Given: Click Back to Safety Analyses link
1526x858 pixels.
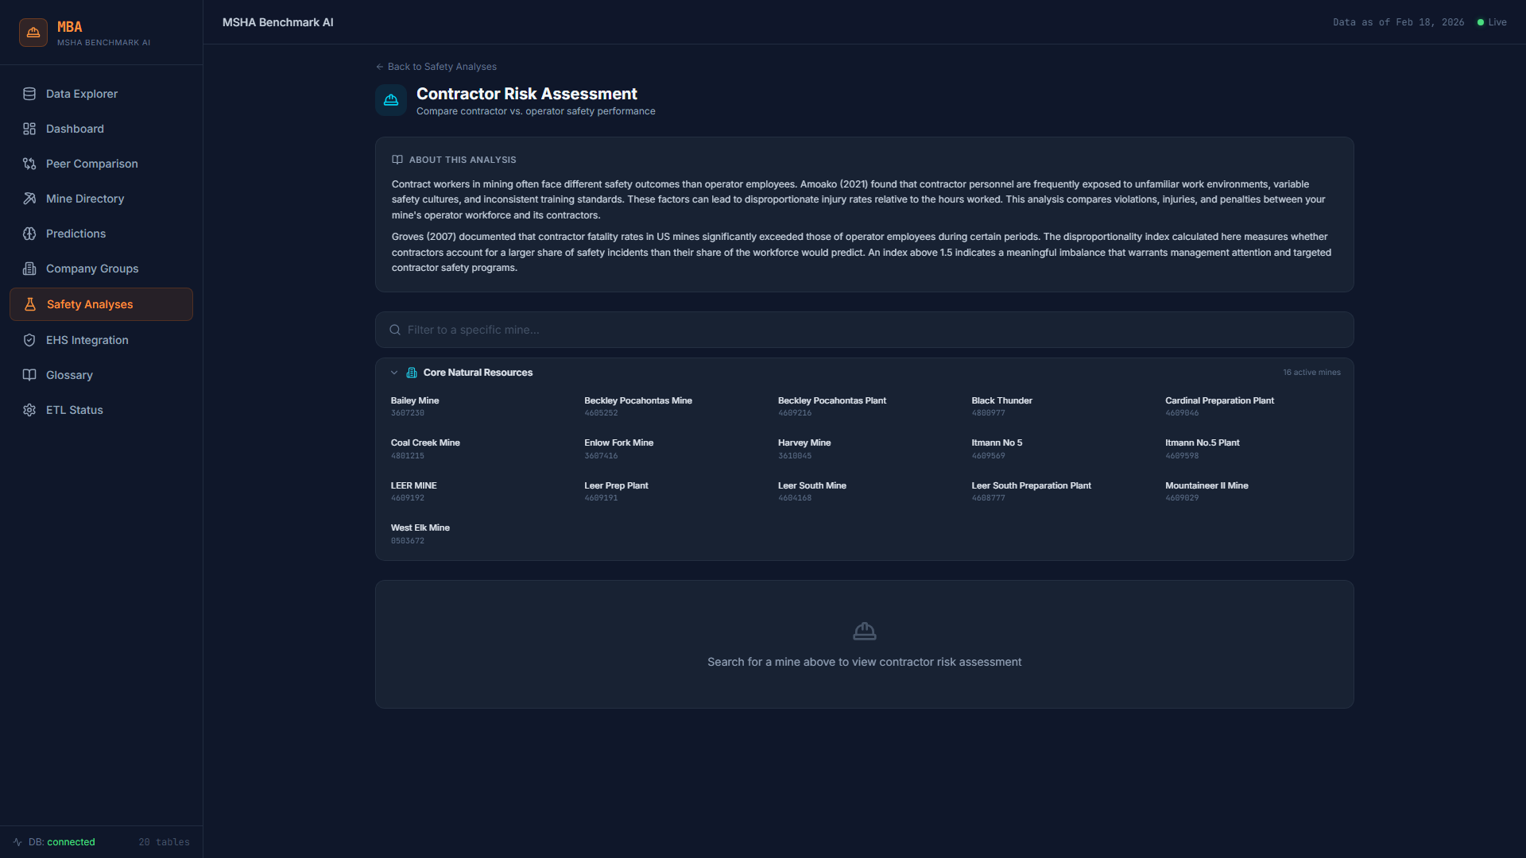Looking at the screenshot, I should [436, 67].
